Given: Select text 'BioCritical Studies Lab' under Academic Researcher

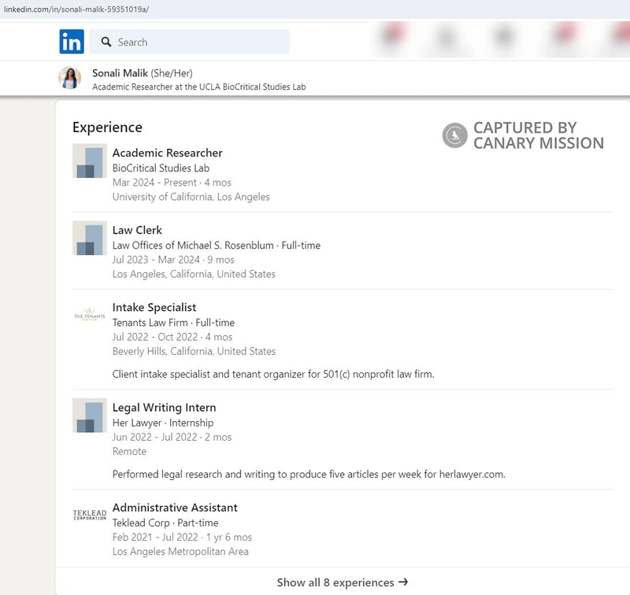Looking at the screenshot, I should 161,168.
